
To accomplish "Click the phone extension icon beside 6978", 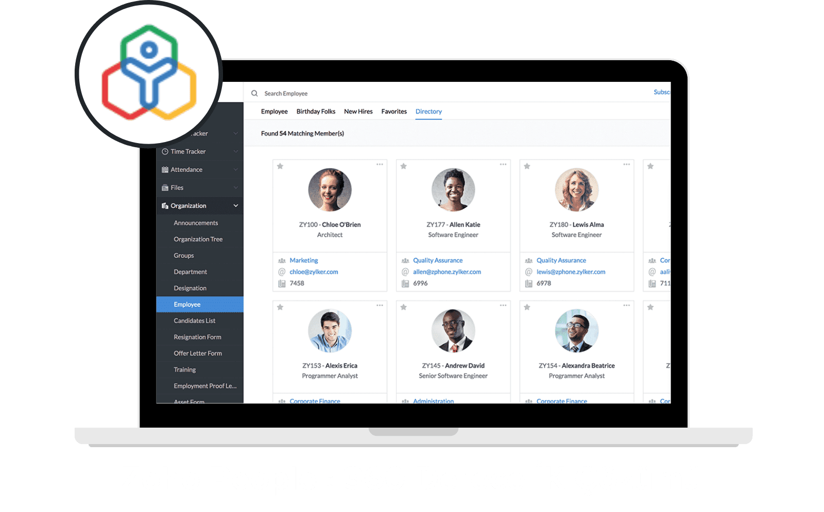I will tap(528, 284).
